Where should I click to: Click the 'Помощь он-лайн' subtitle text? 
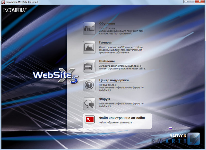(x=108, y=85)
